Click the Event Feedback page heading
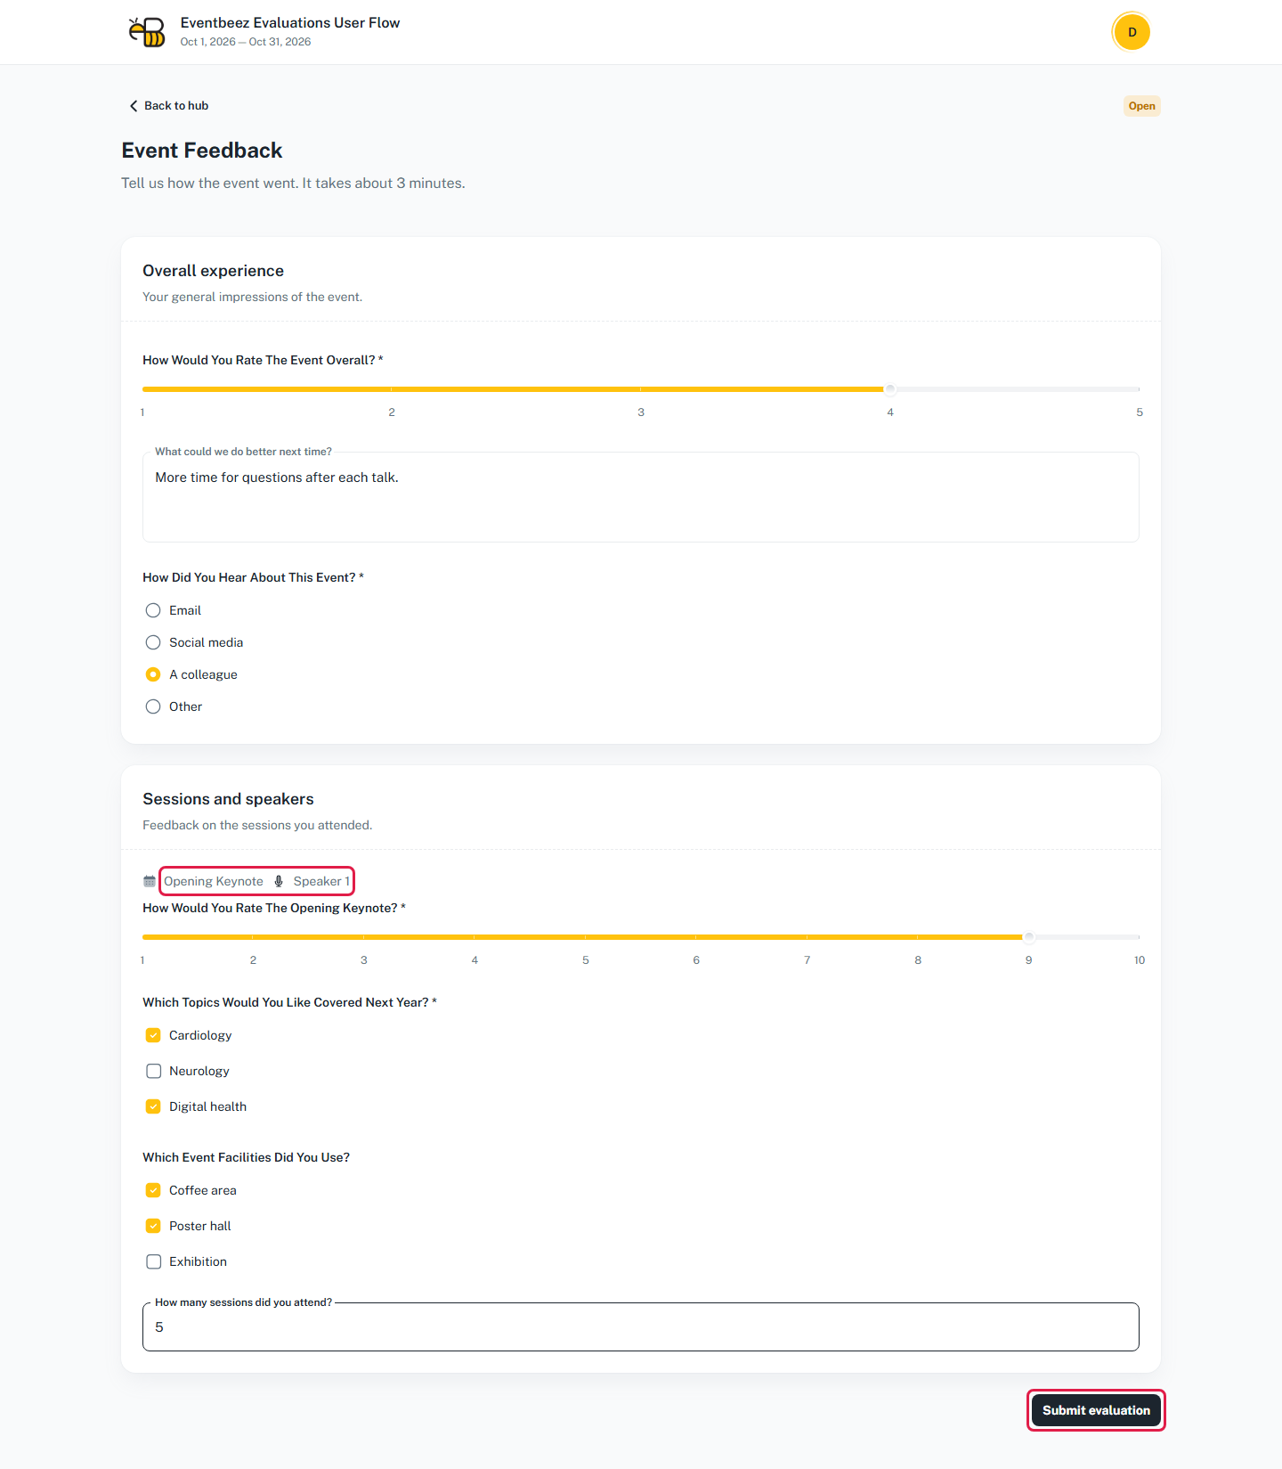Image resolution: width=1282 pixels, height=1469 pixels. click(x=202, y=151)
